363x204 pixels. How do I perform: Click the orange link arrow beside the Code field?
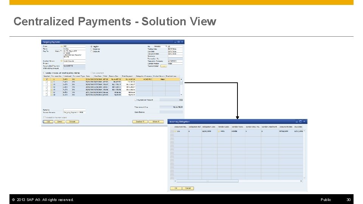click(x=62, y=46)
